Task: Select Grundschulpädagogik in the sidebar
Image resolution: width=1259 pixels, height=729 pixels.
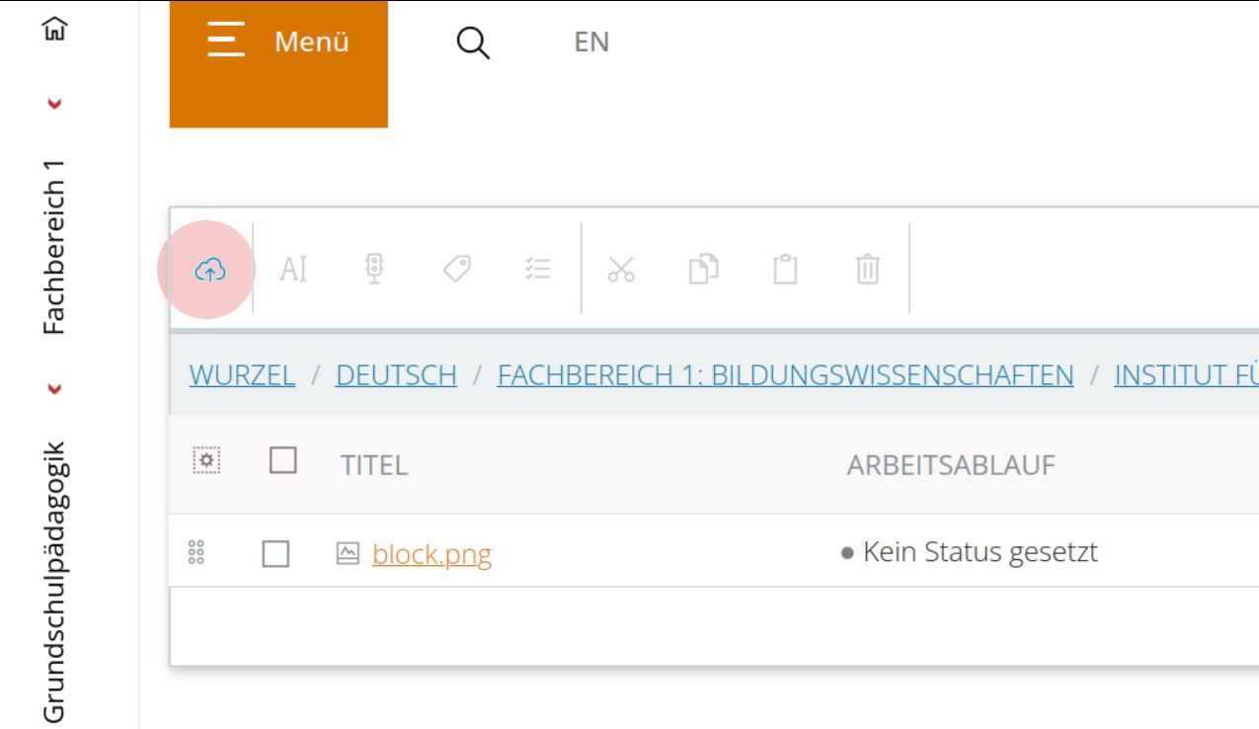Action: 55,583
